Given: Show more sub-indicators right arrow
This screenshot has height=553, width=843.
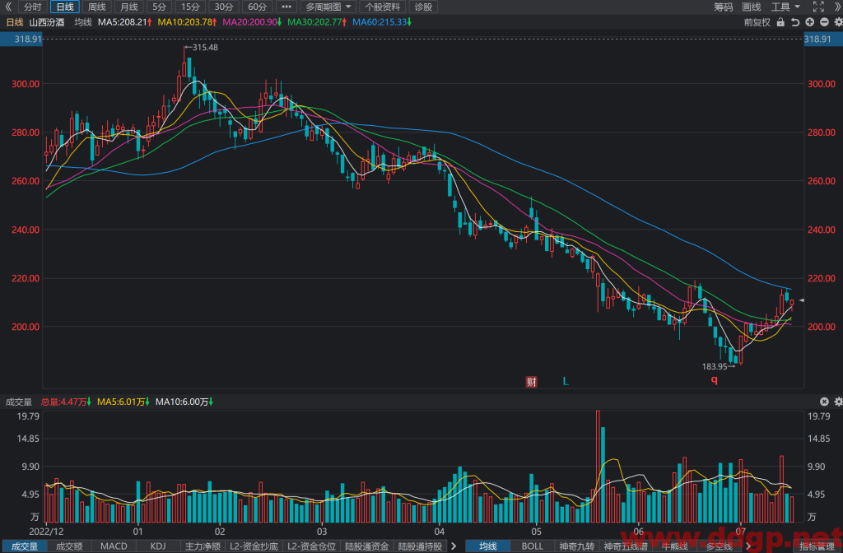Looking at the screenshot, I should (x=454, y=546).
